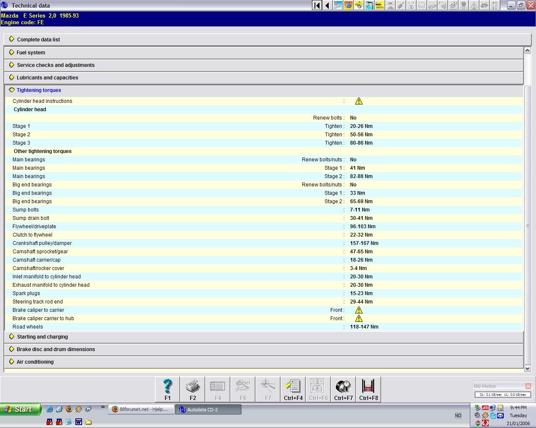Viewport: 536px width, 428px height.
Task: Open the cylinder head instructions warning icon
Action: 359,101
